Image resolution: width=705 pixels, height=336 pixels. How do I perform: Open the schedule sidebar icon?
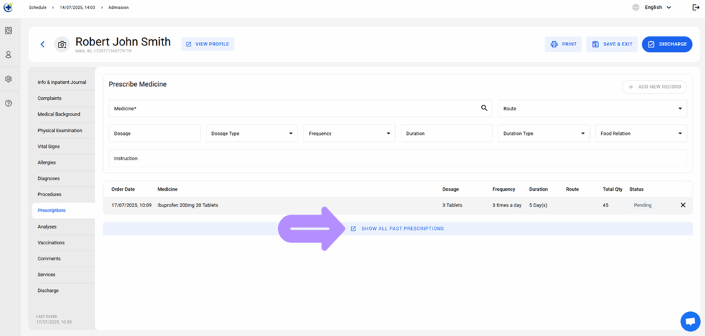[x=8, y=30]
